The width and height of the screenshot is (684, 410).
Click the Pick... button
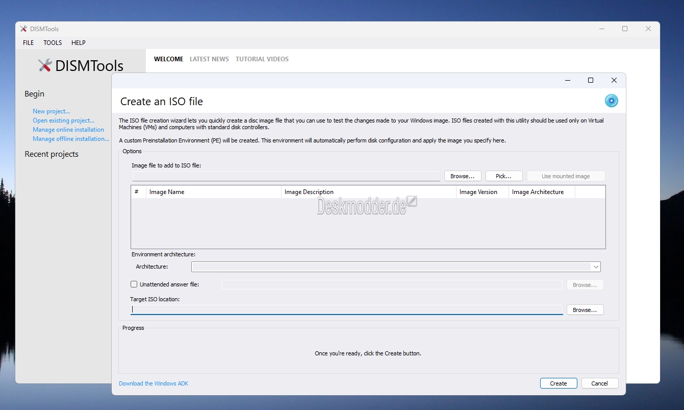click(x=504, y=176)
